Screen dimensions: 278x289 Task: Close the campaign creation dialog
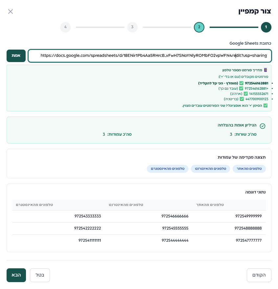pos(11,12)
